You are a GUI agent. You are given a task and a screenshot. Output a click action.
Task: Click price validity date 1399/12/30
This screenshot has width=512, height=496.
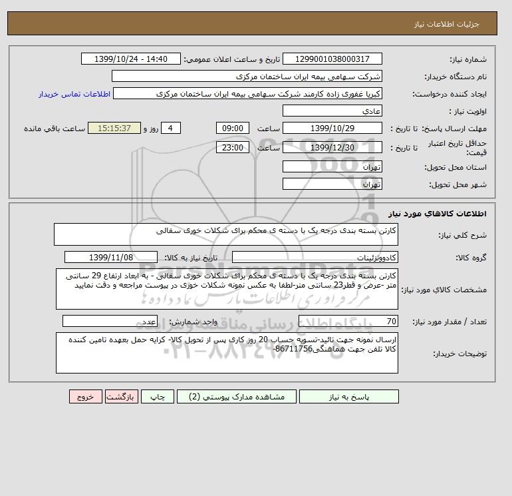pyautogui.click(x=332, y=147)
